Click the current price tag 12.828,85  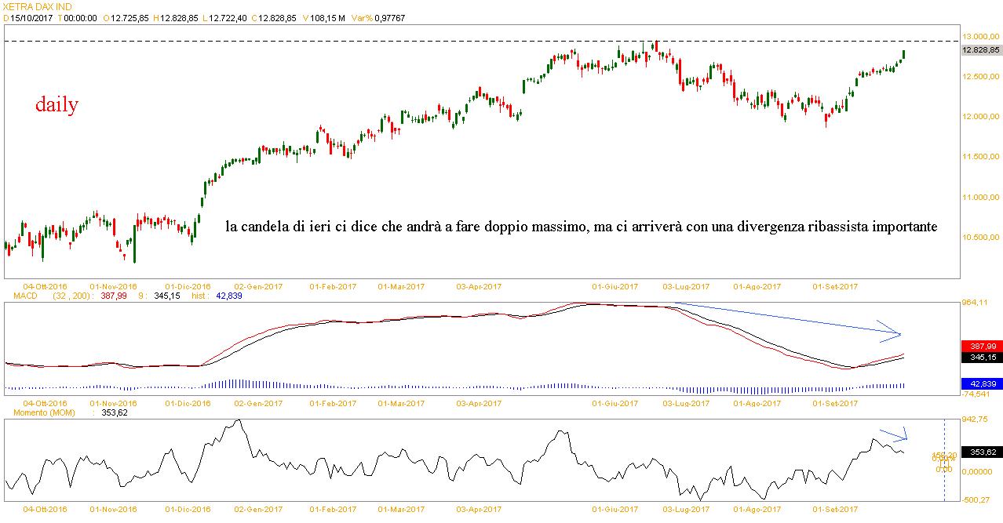979,49
